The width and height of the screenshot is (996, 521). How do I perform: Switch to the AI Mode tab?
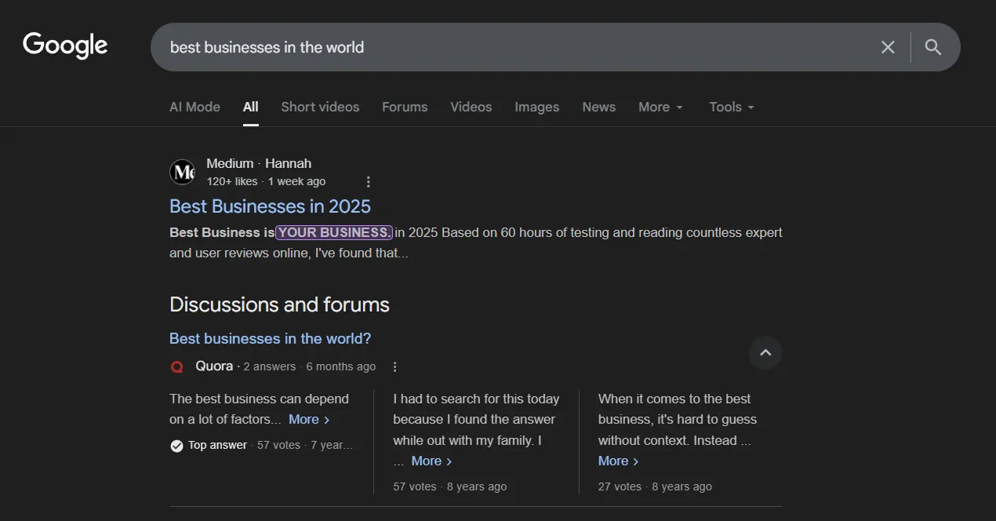(x=194, y=107)
